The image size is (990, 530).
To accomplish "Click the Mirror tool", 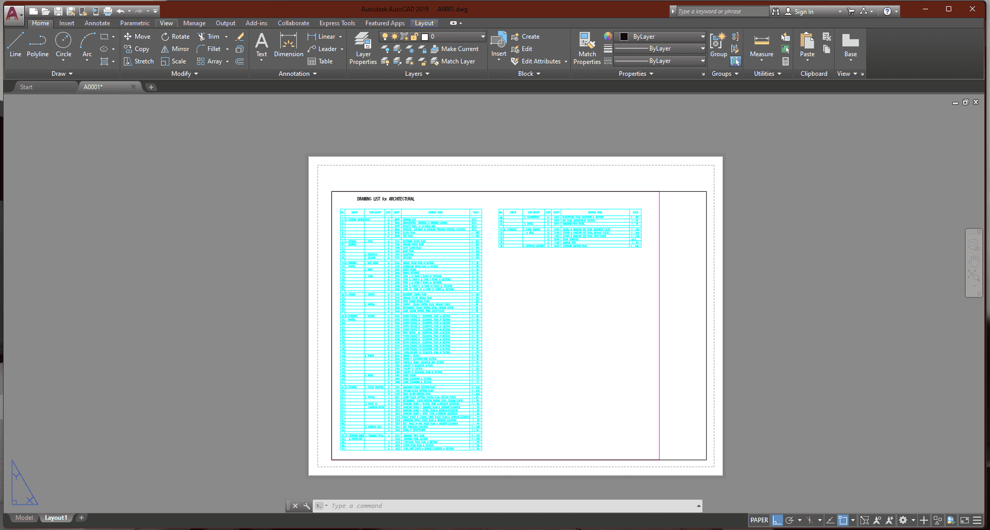I will (x=175, y=49).
